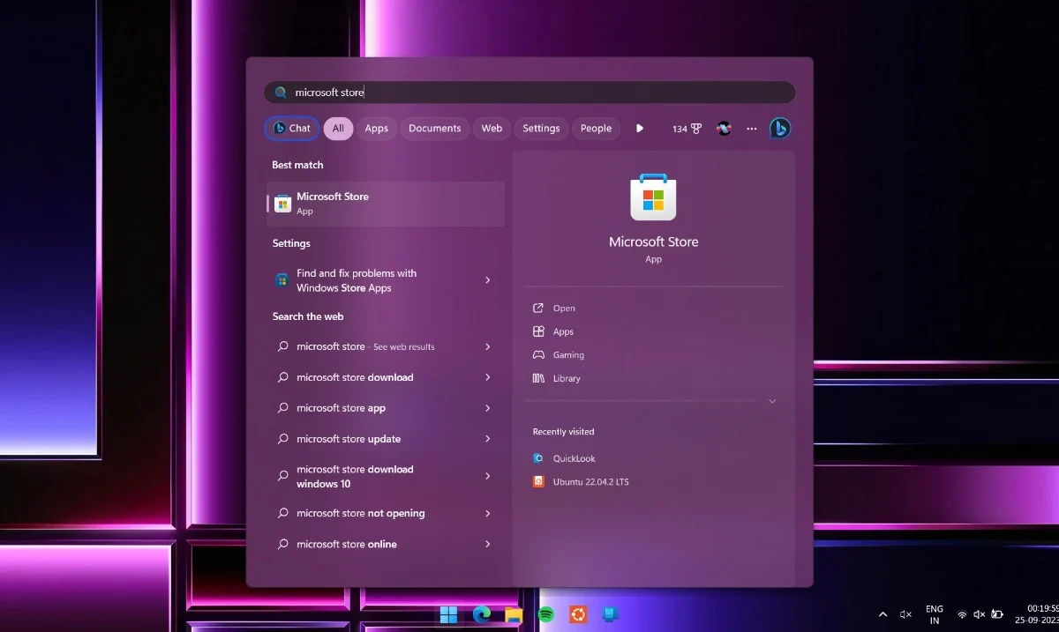This screenshot has width=1059, height=632.
Task: Click the large Microsoft Store app icon
Action: pos(653,197)
